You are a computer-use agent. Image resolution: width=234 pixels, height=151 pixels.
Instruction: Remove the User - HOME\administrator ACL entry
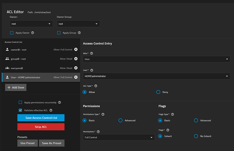(x=76, y=77)
